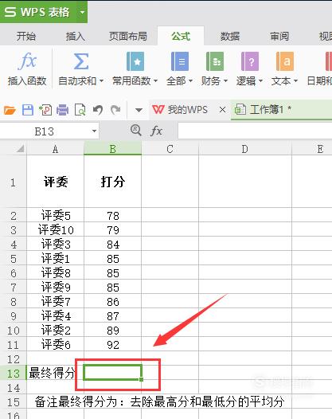Open the Name Box dropdown arrow next to B13
This screenshot has height=419, width=332.
pyautogui.click(x=94, y=131)
